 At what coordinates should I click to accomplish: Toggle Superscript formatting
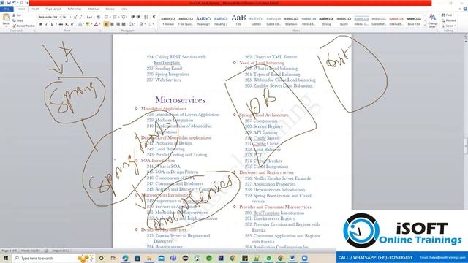(72, 24)
